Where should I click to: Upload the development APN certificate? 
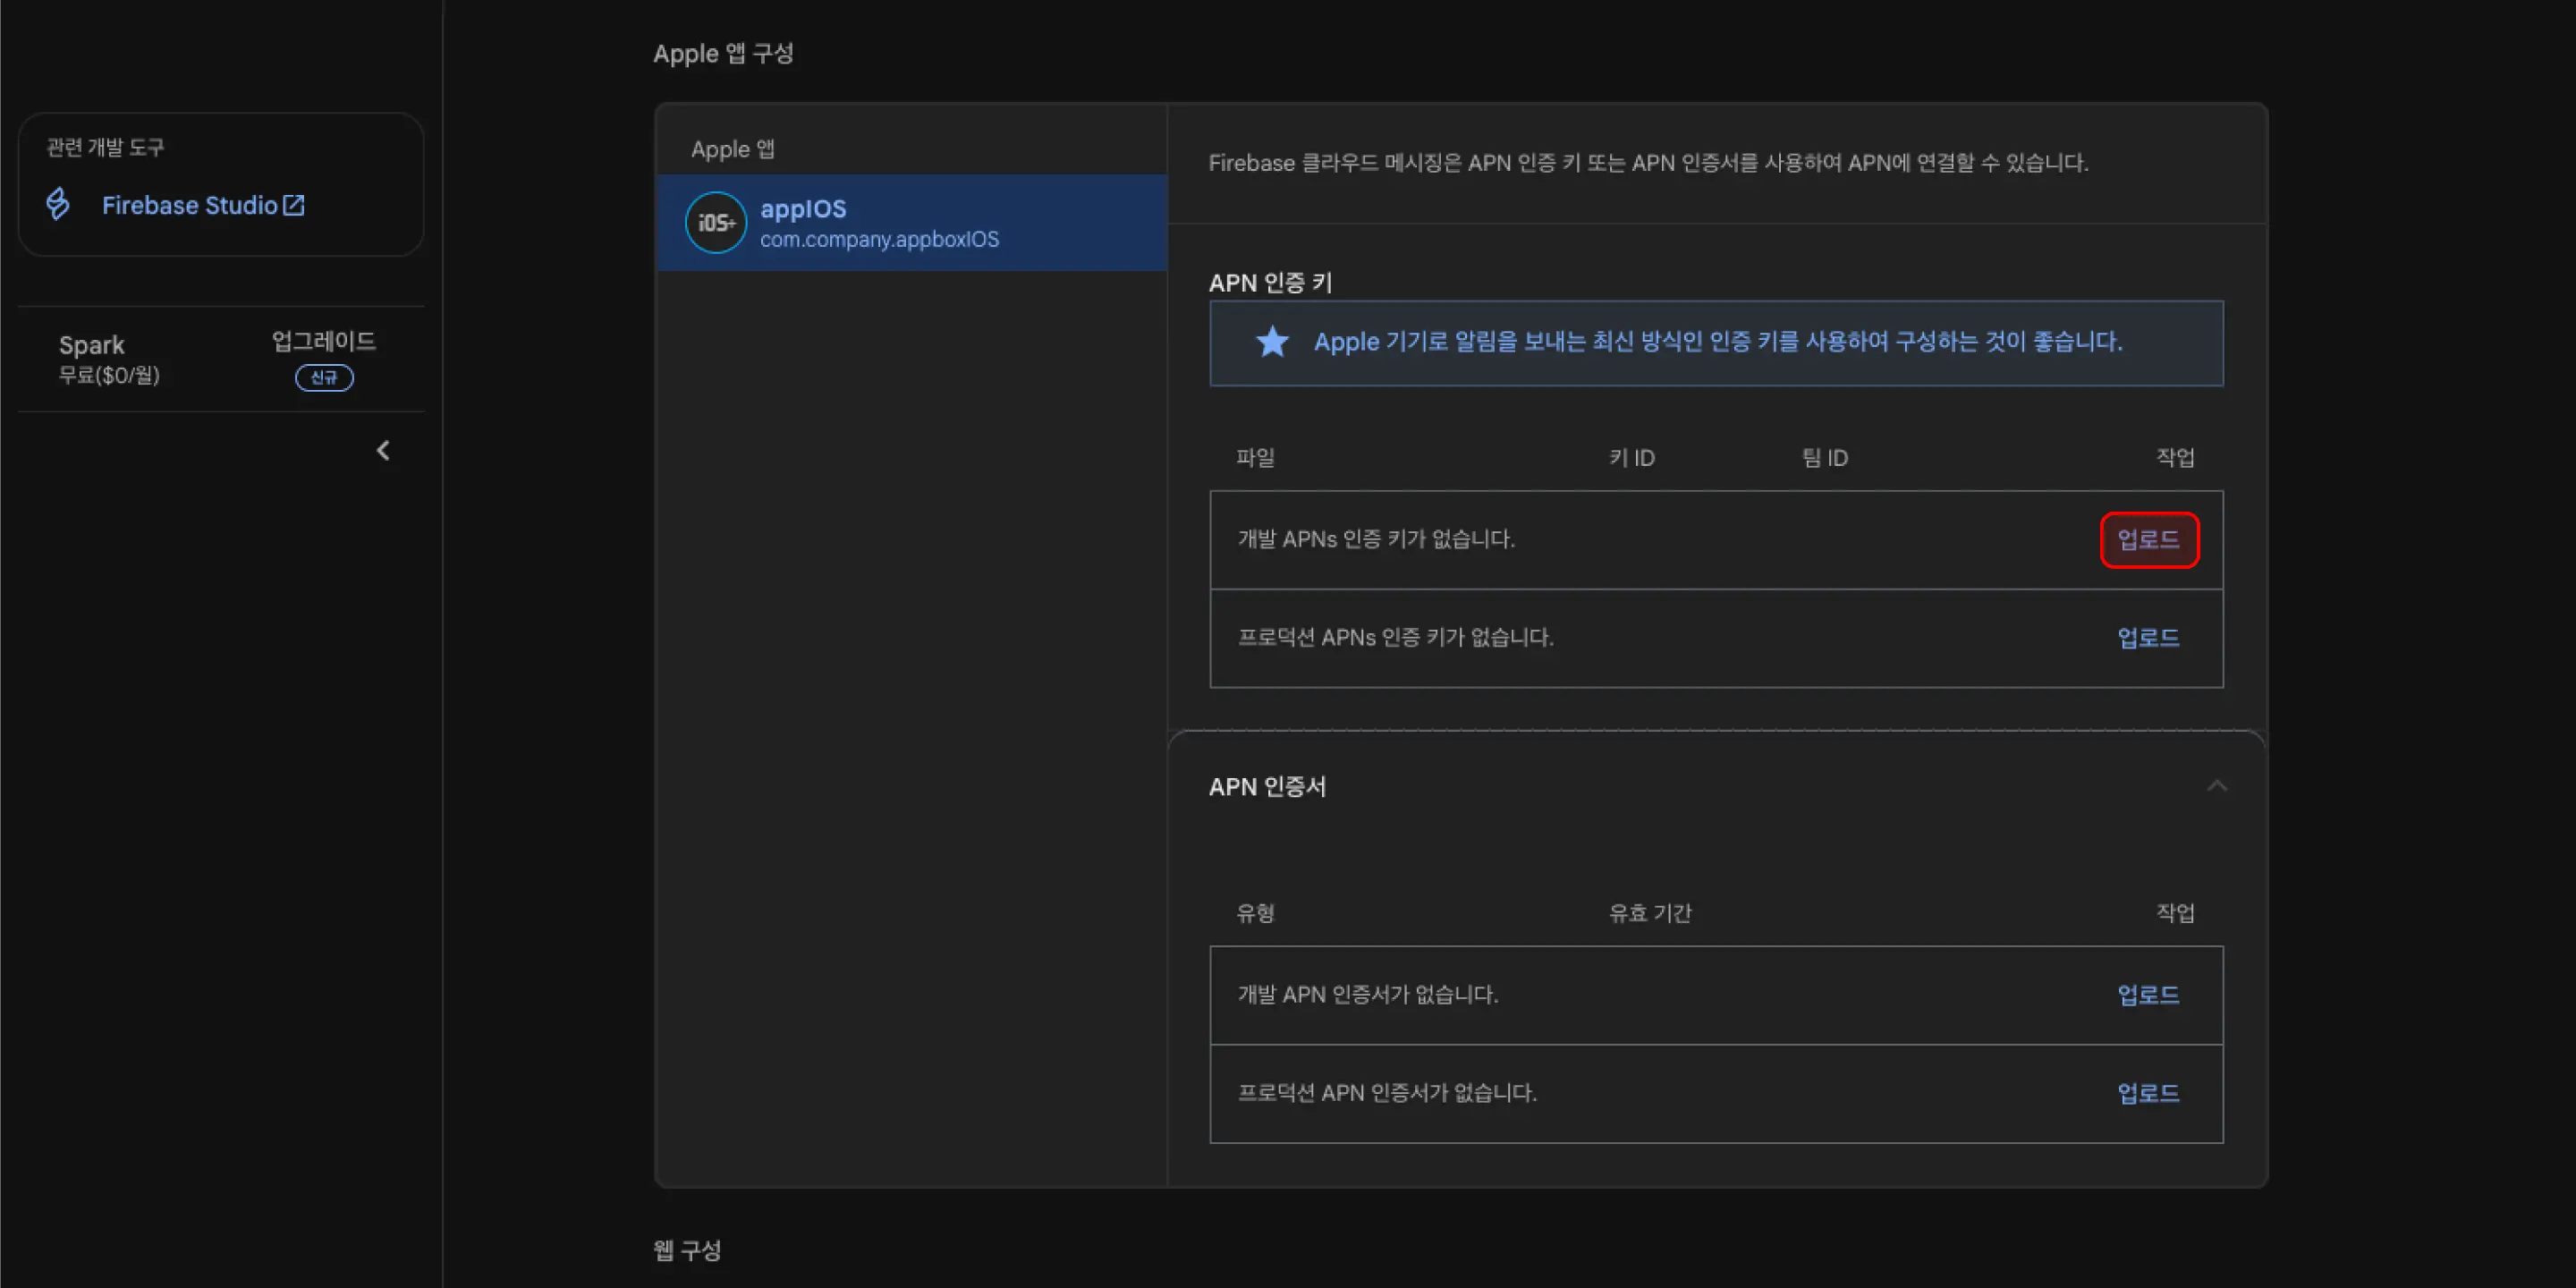(2149, 995)
